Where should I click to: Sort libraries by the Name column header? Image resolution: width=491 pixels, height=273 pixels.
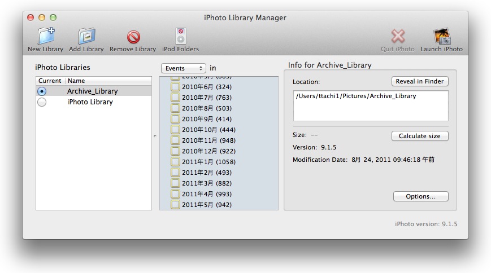point(107,81)
